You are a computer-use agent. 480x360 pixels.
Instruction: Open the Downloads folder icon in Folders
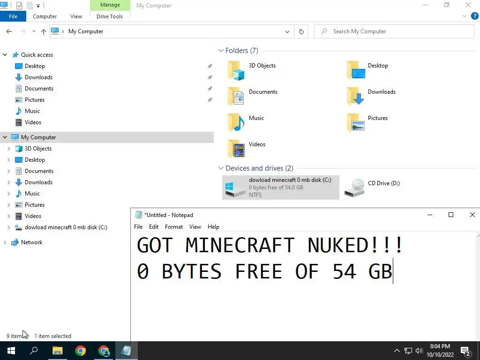[x=356, y=97]
